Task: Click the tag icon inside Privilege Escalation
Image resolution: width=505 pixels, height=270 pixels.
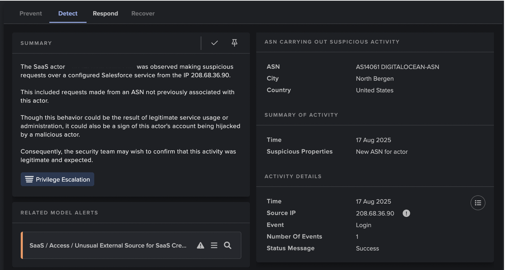Action: click(29, 179)
